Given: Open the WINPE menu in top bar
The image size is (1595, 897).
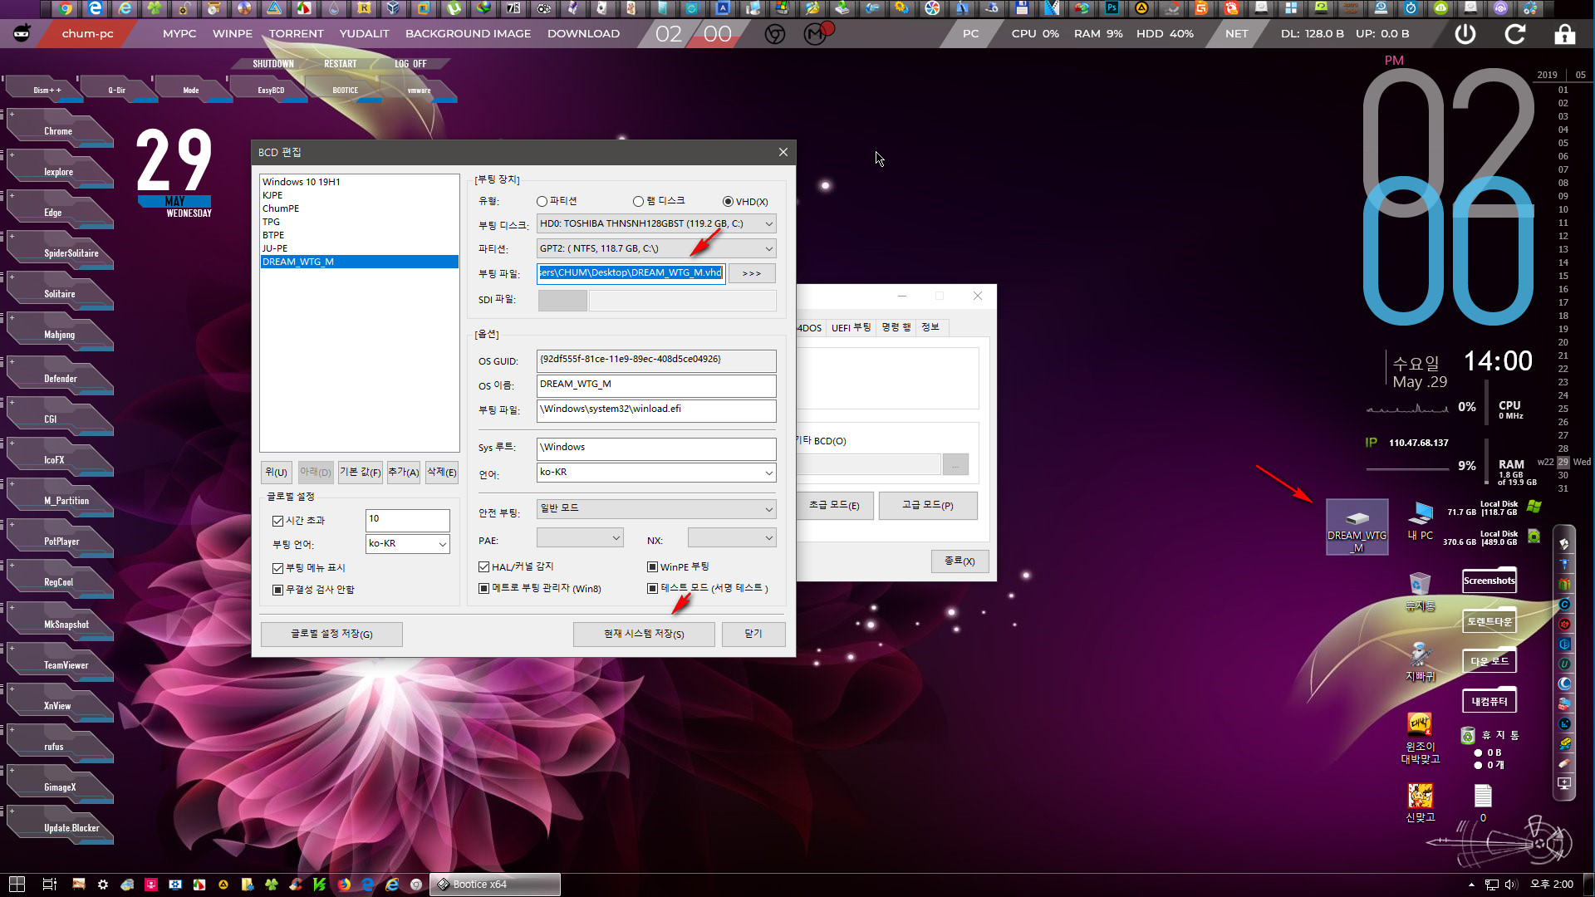Looking at the screenshot, I should [232, 34].
